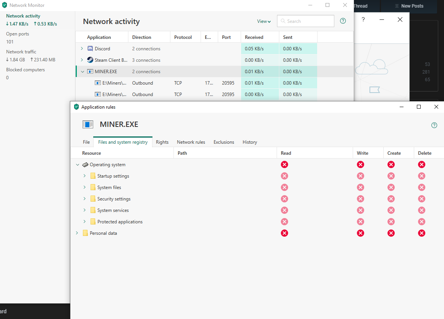Toggle Write permission for Operating system
The image size is (444, 319).
point(360,164)
